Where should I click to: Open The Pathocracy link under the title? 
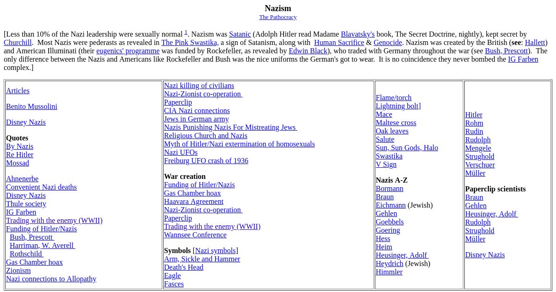tap(278, 17)
